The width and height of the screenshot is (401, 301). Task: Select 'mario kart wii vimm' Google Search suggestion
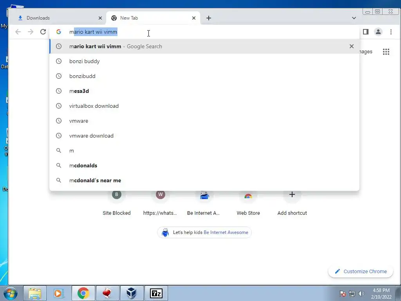click(x=204, y=46)
